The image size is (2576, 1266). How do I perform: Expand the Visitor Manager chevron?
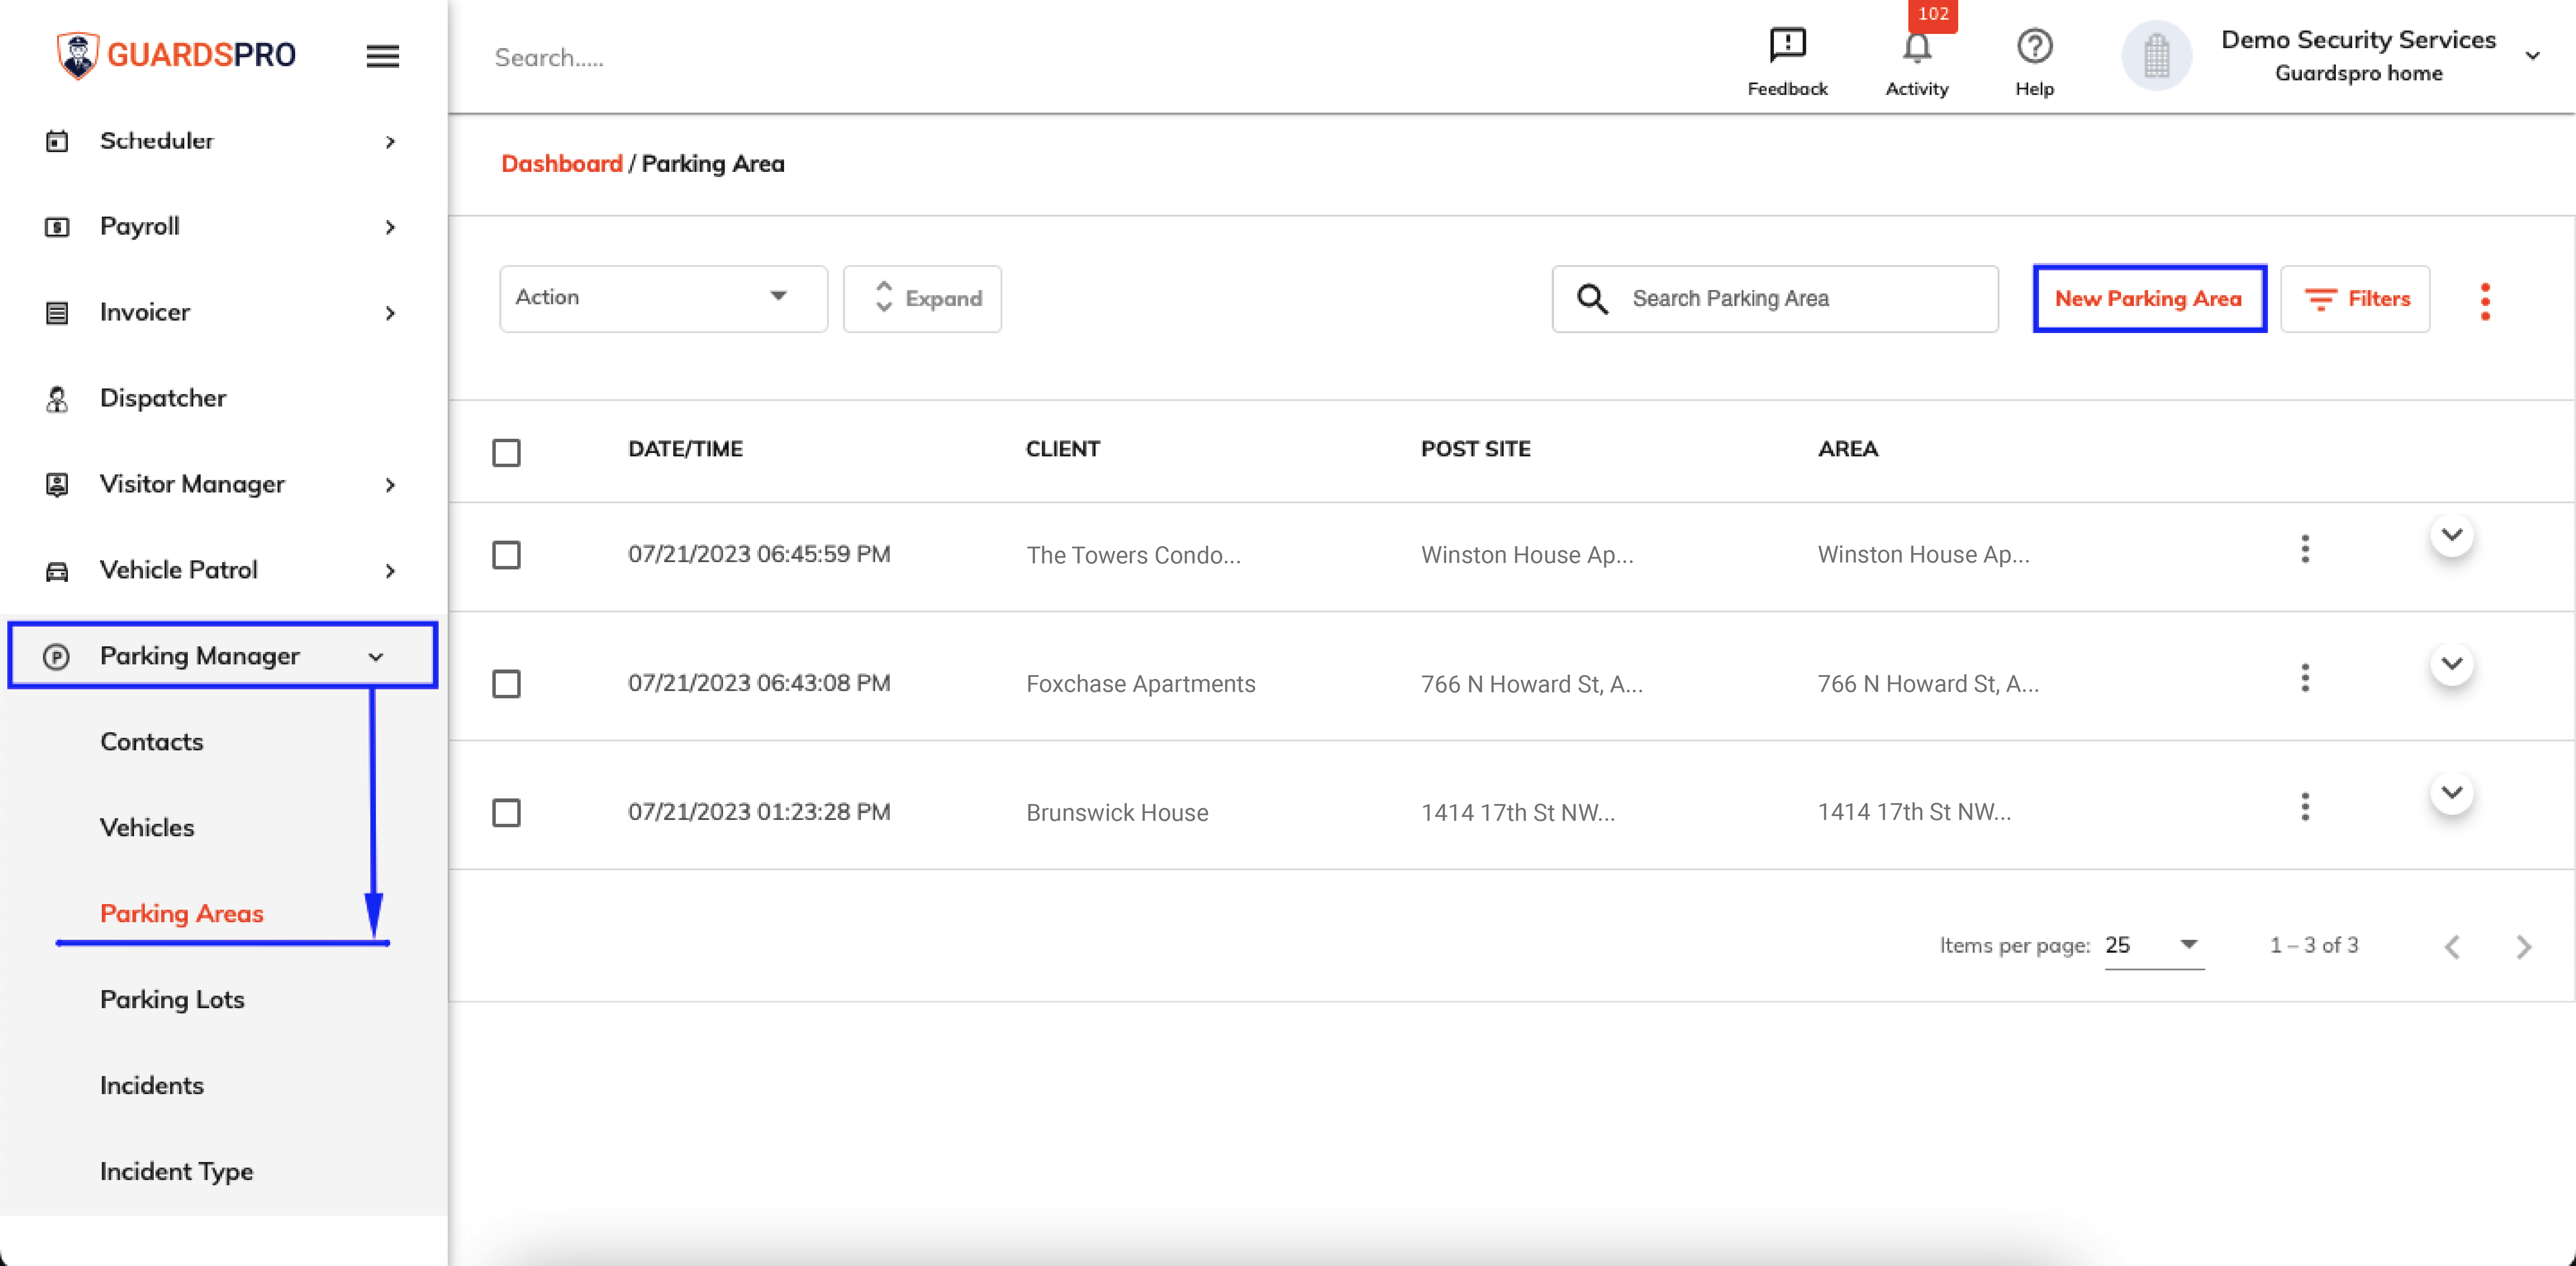(390, 486)
